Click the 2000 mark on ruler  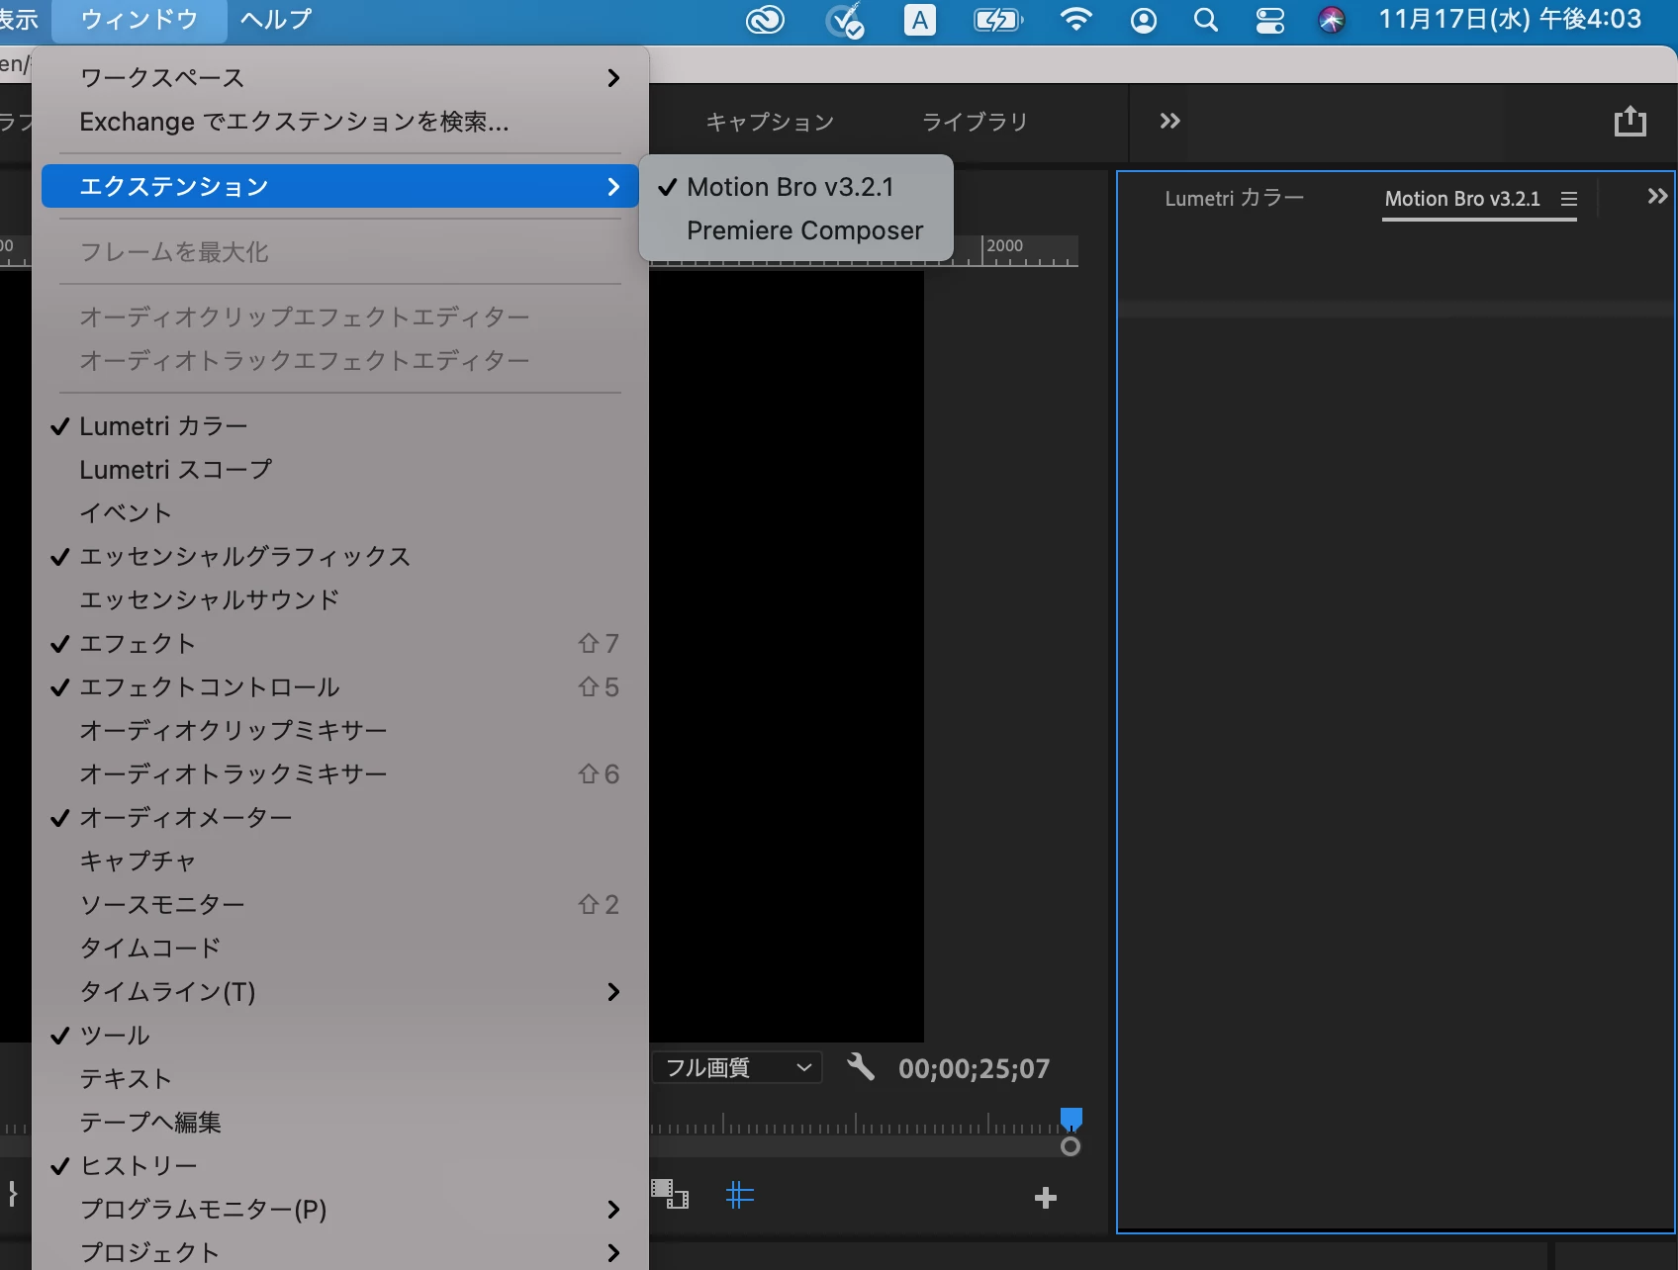1004,245
